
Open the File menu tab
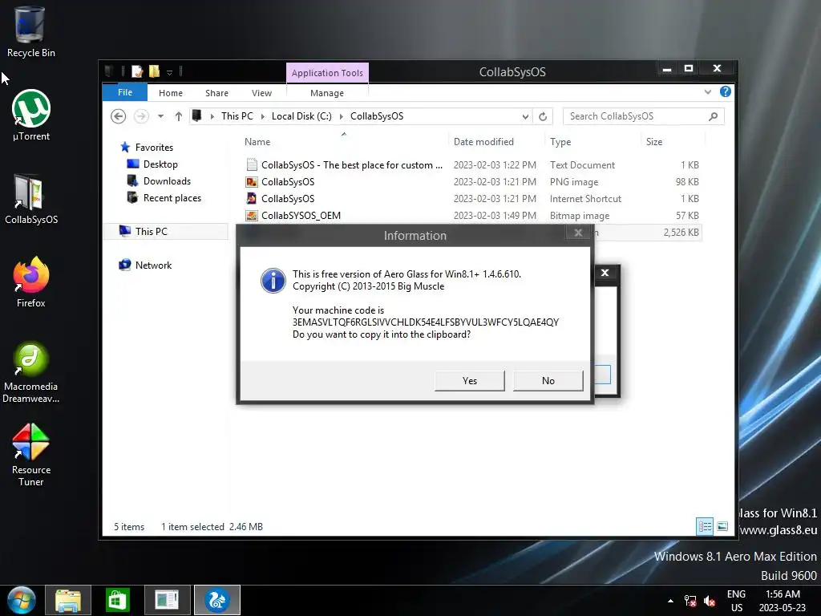click(x=125, y=92)
